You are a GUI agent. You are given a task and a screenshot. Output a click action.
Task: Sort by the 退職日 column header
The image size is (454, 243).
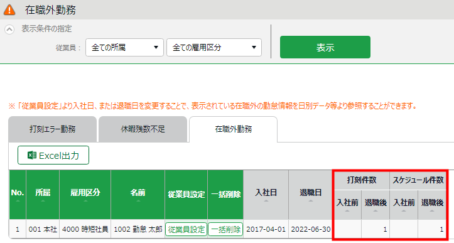[x=310, y=195]
